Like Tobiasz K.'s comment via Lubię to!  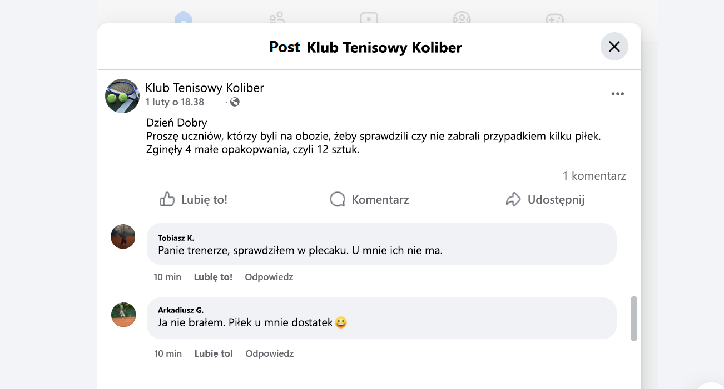pyautogui.click(x=213, y=277)
